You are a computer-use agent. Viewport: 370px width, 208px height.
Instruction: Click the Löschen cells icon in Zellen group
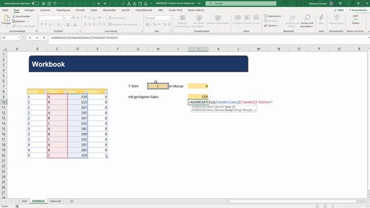point(247,18)
